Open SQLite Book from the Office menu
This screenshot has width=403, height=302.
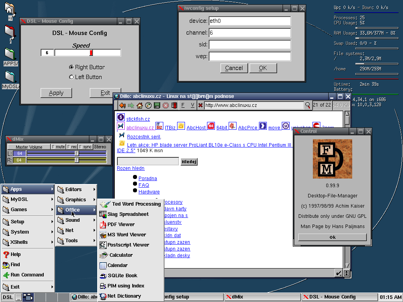point(131,276)
